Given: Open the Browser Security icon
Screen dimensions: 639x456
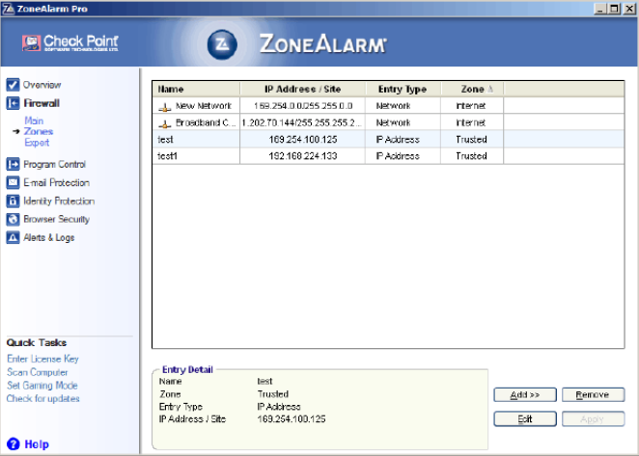Looking at the screenshot, I should coord(13,219).
